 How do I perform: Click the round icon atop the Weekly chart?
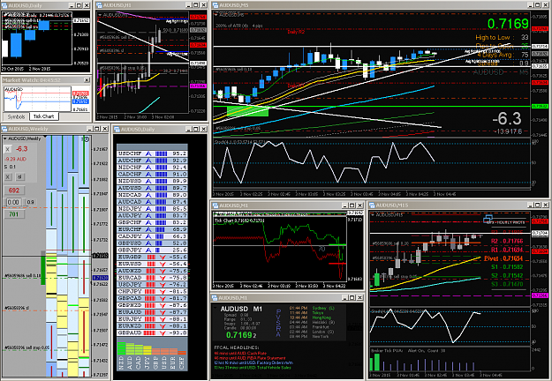coord(86,139)
